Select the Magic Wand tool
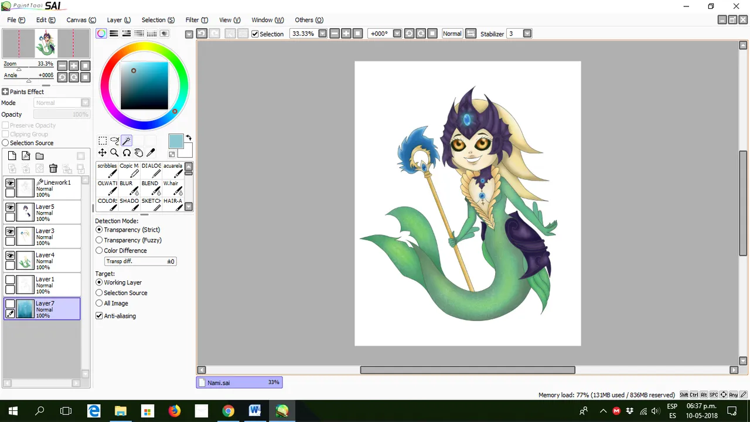 click(127, 141)
